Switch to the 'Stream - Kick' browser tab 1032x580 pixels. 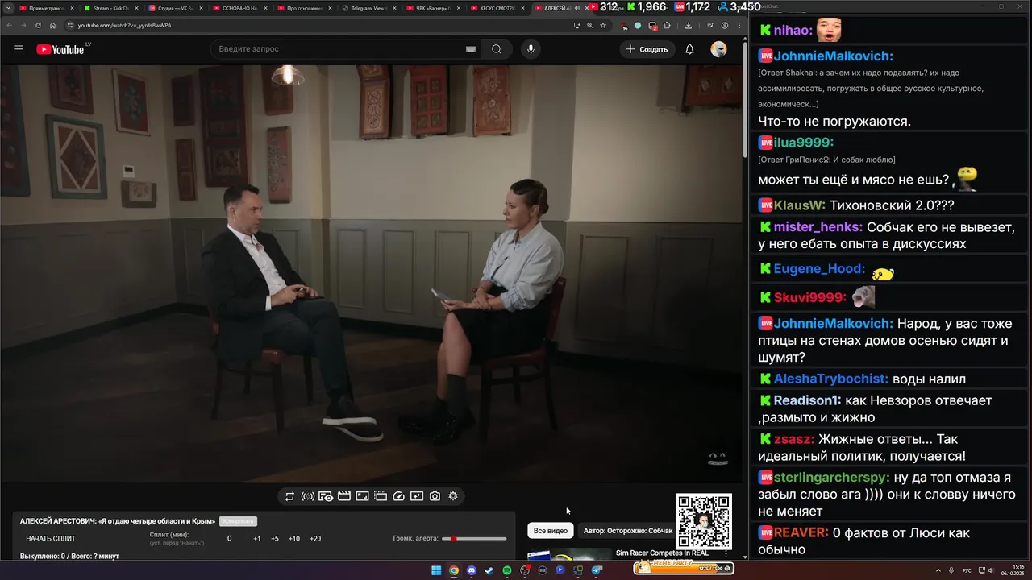pos(110,8)
